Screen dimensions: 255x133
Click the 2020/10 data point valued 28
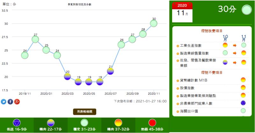(143, 34)
